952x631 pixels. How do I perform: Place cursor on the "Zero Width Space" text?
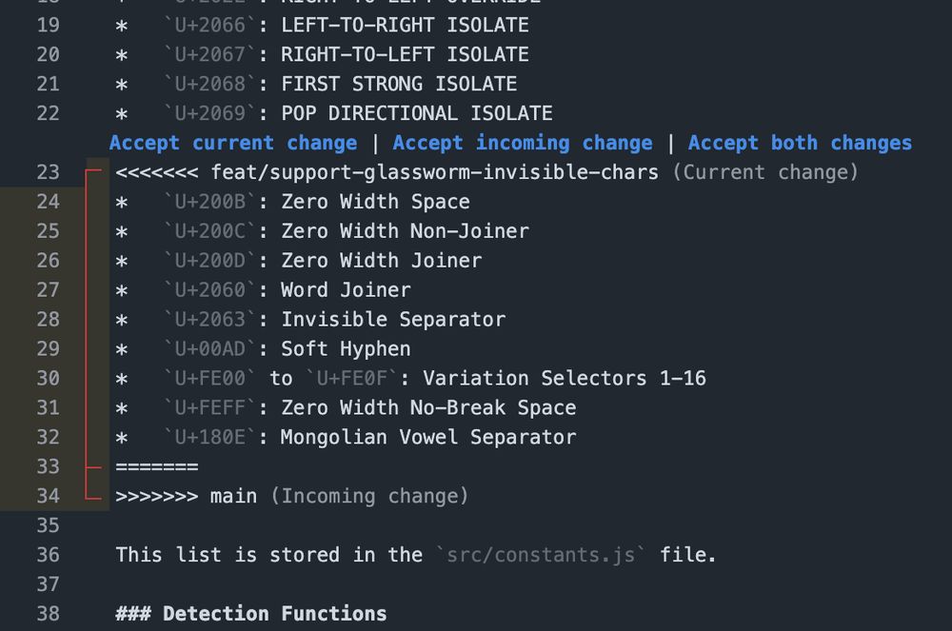tap(375, 202)
